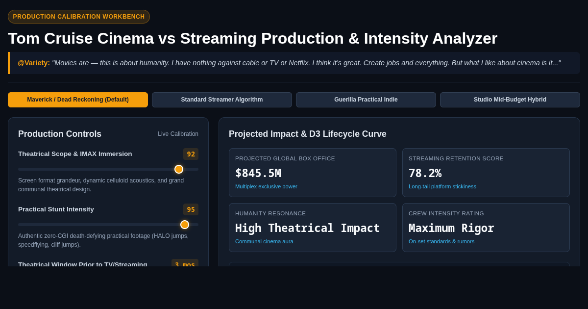Click the Maximum Rigor rating text
This screenshot has height=309, width=588.
tap(451, 228)
